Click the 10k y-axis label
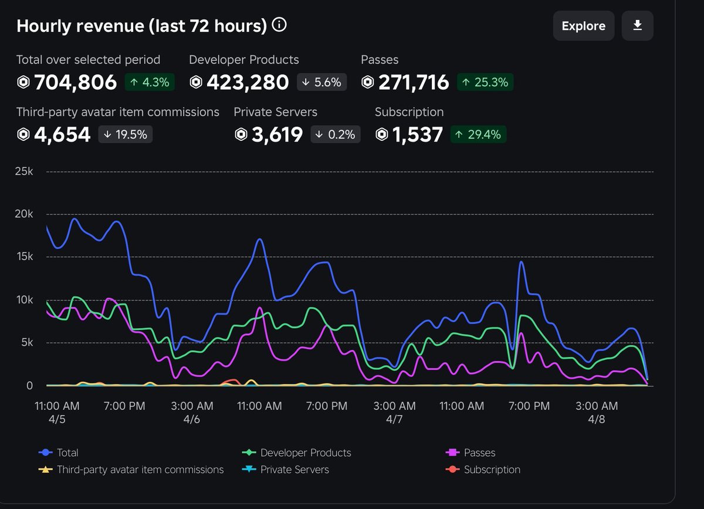704x509 pixels. pyautogui.click(x=23, y=300)
